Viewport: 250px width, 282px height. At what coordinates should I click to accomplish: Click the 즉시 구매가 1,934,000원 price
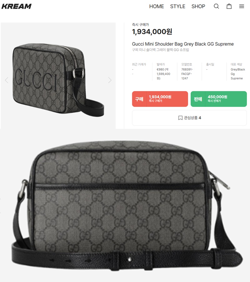tap(152, 32)
